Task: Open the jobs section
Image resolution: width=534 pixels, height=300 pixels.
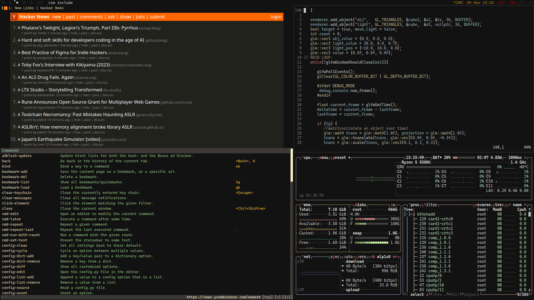Action: click(x=140, y=17)
